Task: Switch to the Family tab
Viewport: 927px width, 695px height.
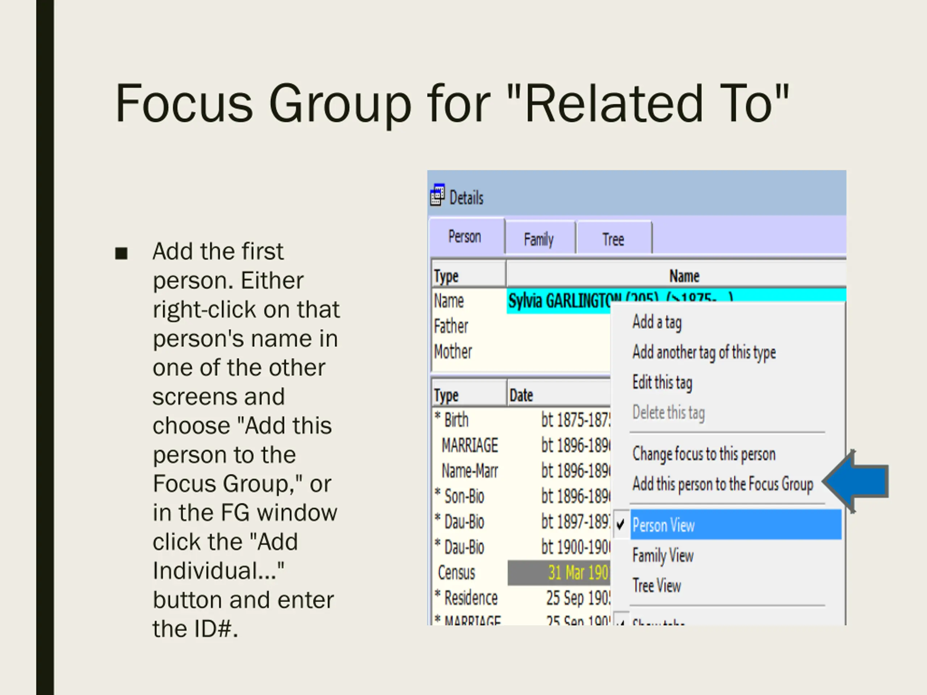Action: tap(539, 239)
